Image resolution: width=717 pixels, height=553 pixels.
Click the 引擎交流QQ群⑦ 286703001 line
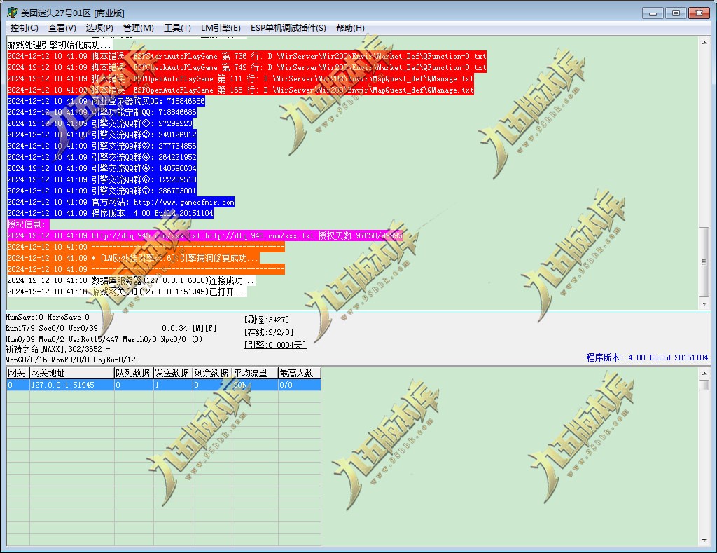[102, 191]
